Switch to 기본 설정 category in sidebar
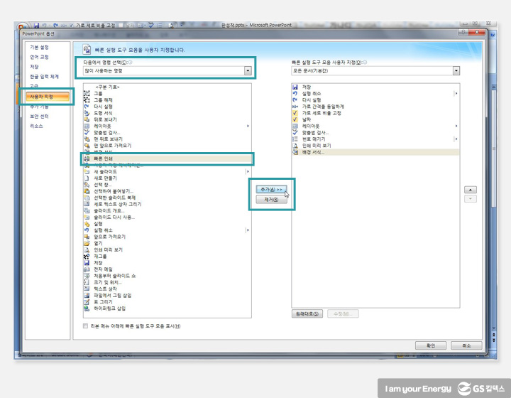The image size is (511, 398). click(x=40, y=48)
